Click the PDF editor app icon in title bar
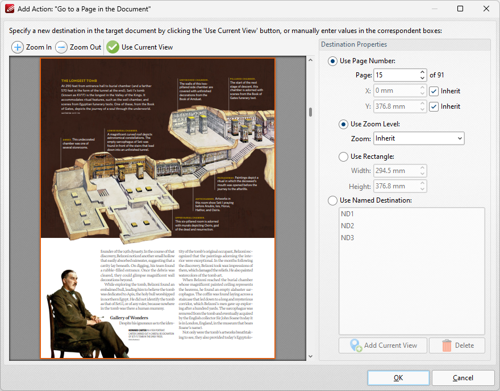500x391 pixels. pyautogui.click(x=10, y=9)
